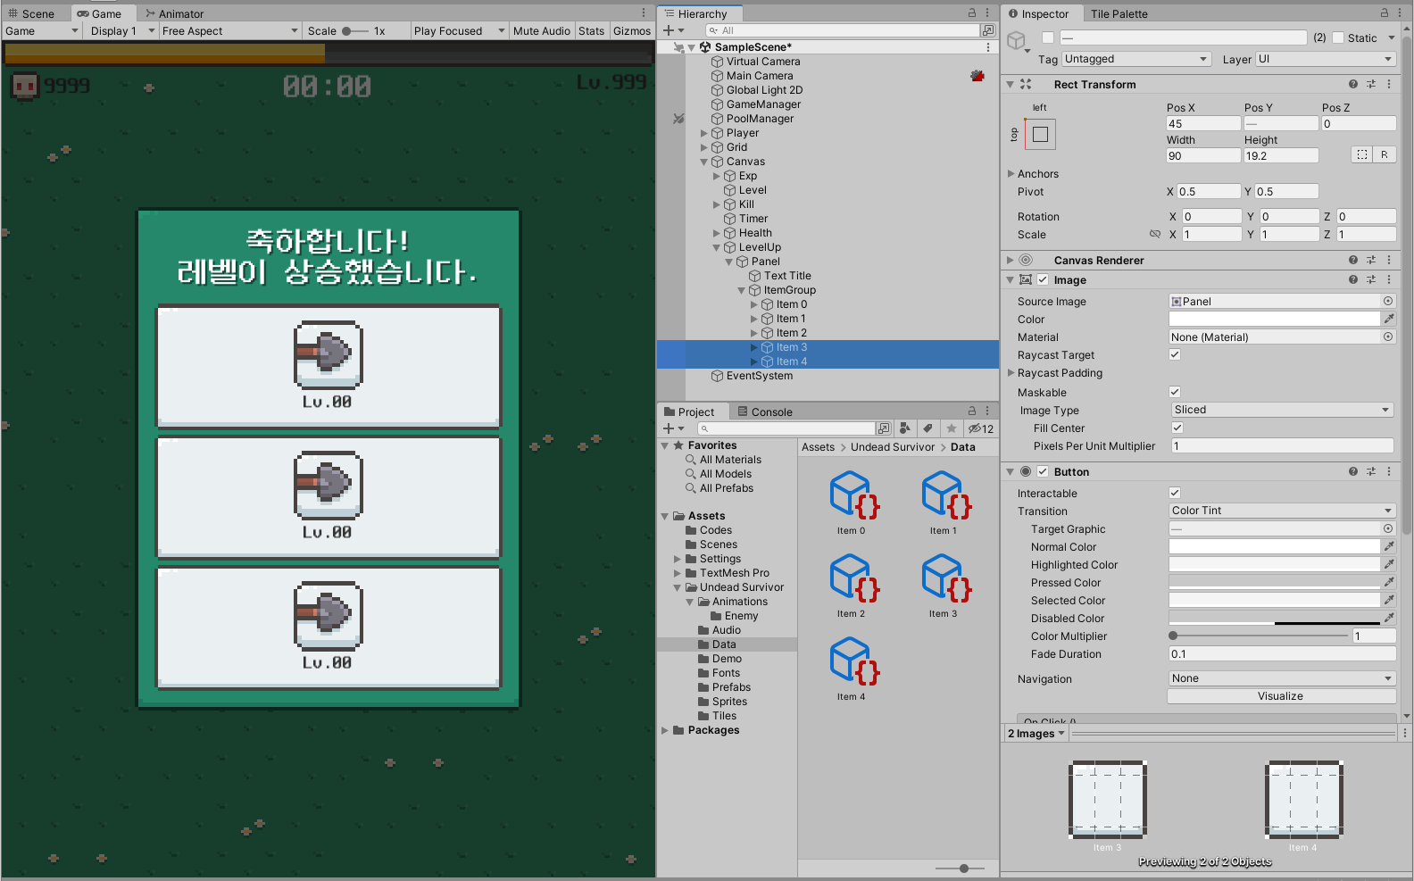Click eyedropper next to Image Color
The height and width of the screenshot is (881, 1414).
click(1389, 319)
